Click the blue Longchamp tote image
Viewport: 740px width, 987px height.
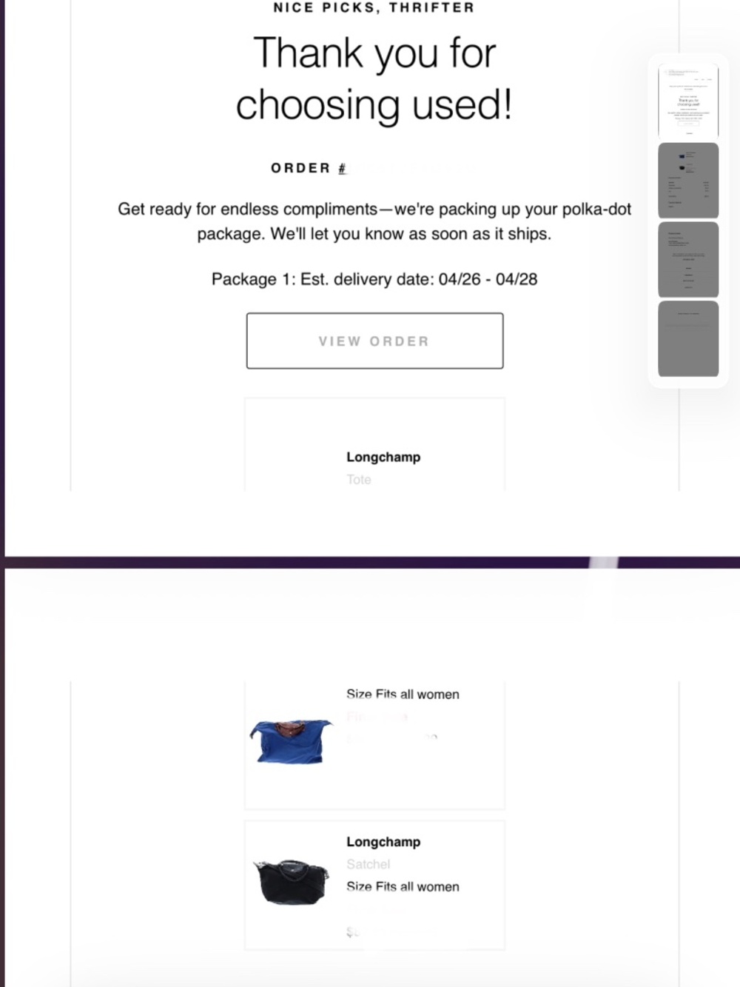(x=290, y=740)
